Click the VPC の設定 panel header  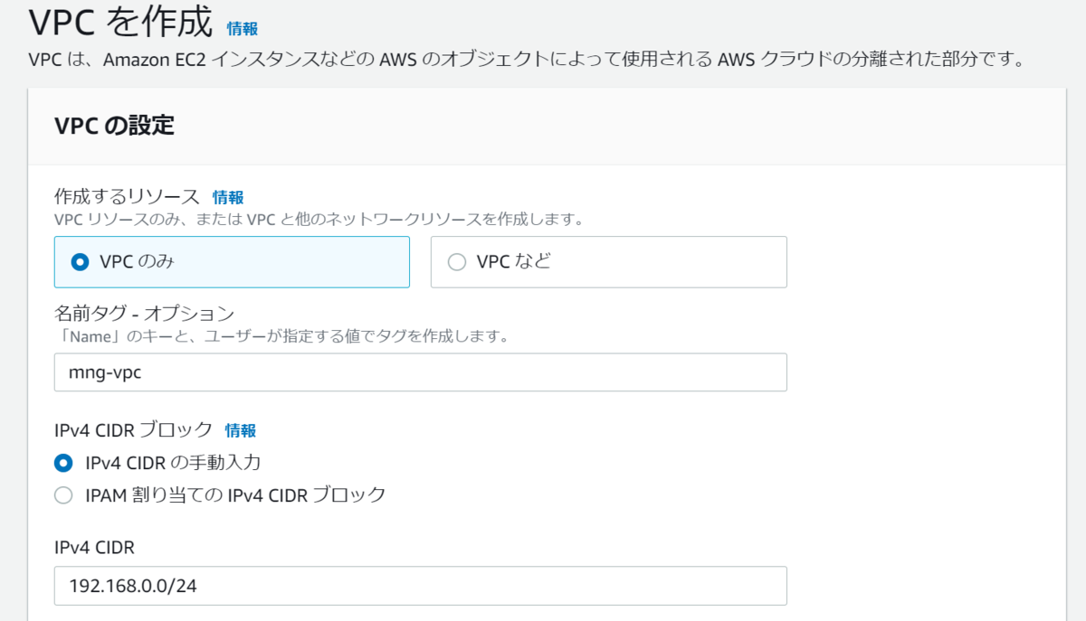pyautogui.click(x=114, y=126)
